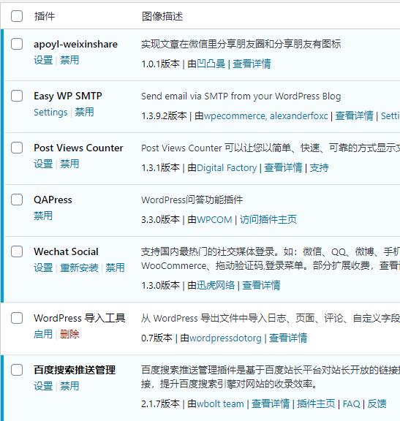The image size is (400, 421).
Task: Click the 2.1.7版本 version text
Action: [x=160, y=403]
